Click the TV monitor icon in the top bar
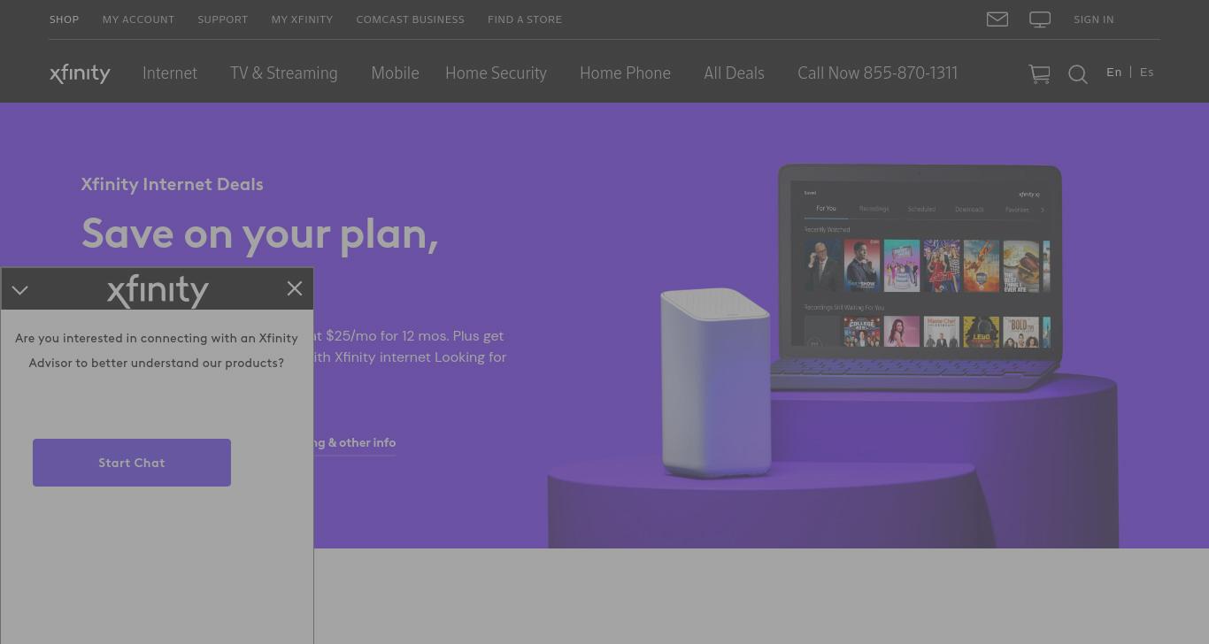1209x644 pixels. click(x=1040, y=19)
